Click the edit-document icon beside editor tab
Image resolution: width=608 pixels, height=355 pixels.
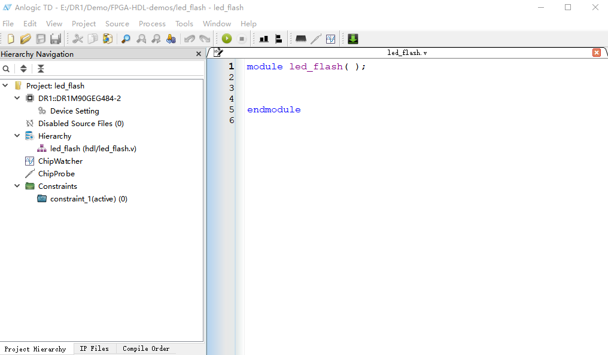tap(218, 52)
